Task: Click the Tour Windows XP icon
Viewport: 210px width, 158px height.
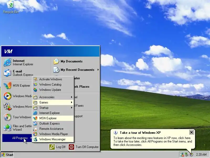Action: [x=7, y=117]
